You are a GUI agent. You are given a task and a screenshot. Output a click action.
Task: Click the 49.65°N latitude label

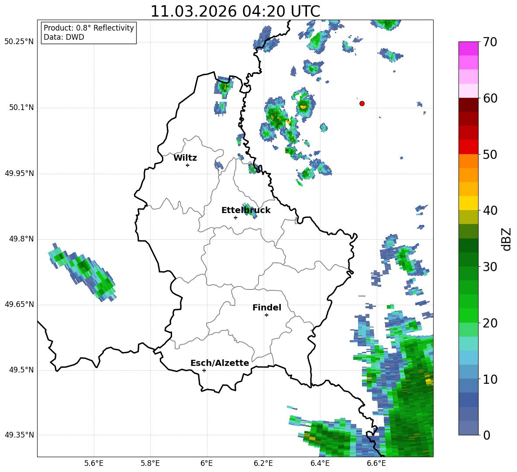[x=20, y=304]
